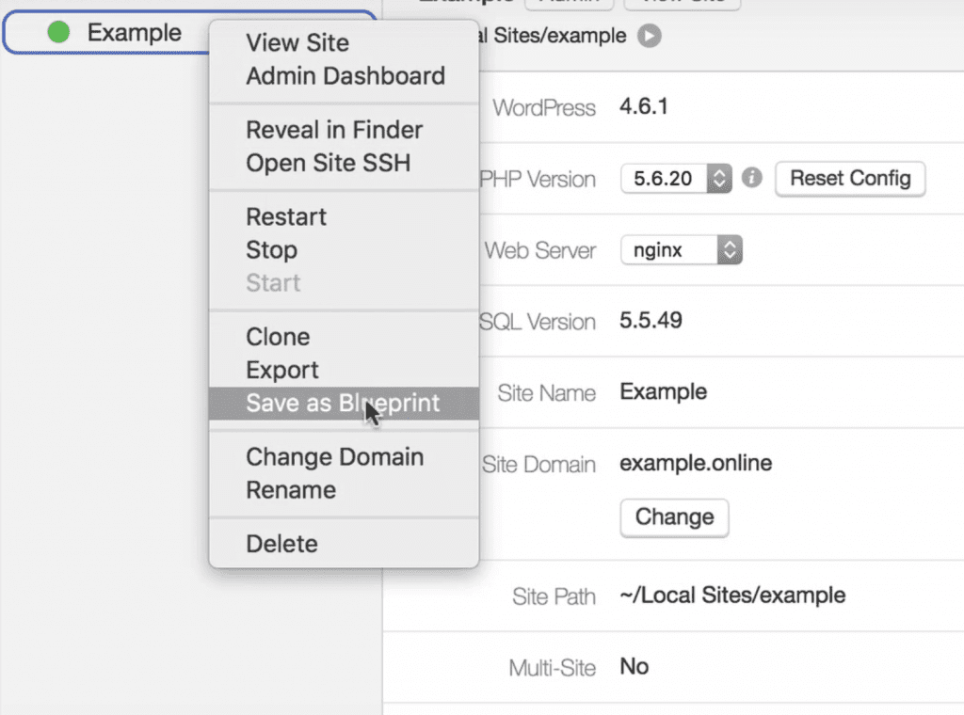The height and width of the screenshot is (715, 964).
Task: Choose Open Site SSH in the menu
Action: [x=328, y=163]
